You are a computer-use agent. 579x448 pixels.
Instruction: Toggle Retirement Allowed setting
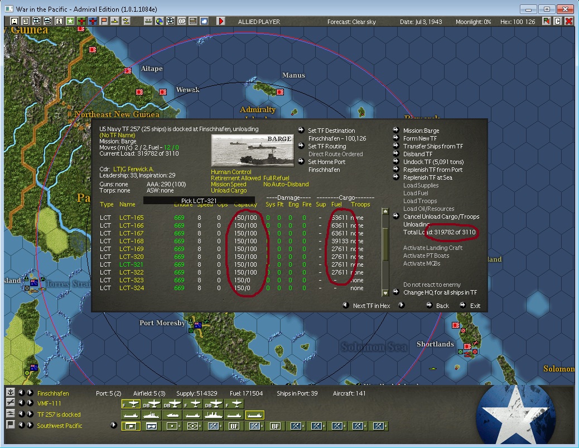pos(235,178)
